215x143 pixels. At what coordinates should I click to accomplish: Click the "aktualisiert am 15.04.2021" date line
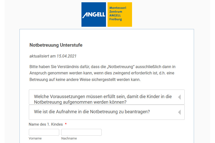(x=53, y=56)
